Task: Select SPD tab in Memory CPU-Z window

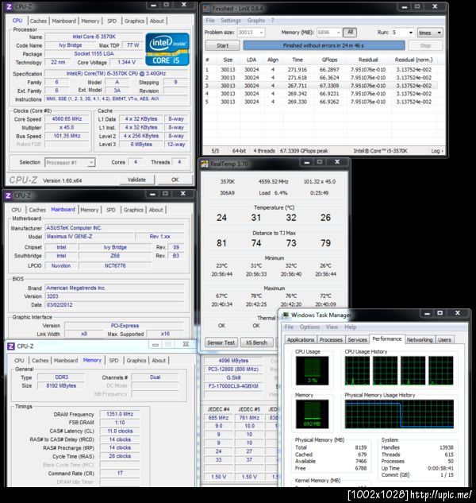Action: (113, 361)
